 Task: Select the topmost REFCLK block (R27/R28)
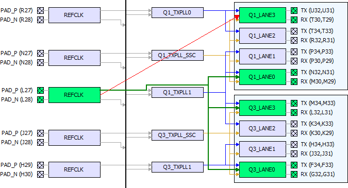coord(74,15)
